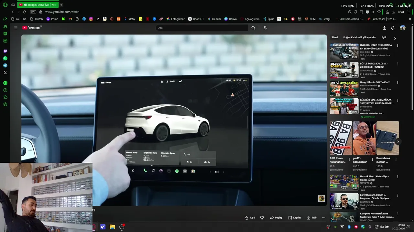Open more actions menu below the video
Screen dimensions: 414x232
[324, 218]
